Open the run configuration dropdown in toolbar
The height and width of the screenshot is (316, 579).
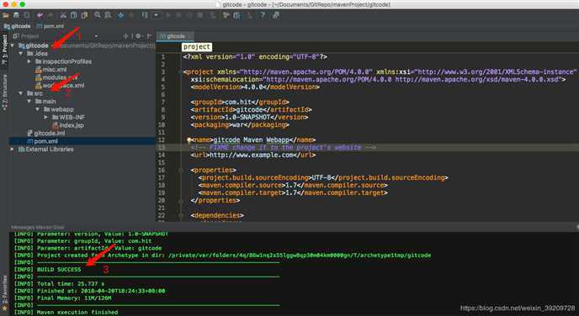(157, 15)
